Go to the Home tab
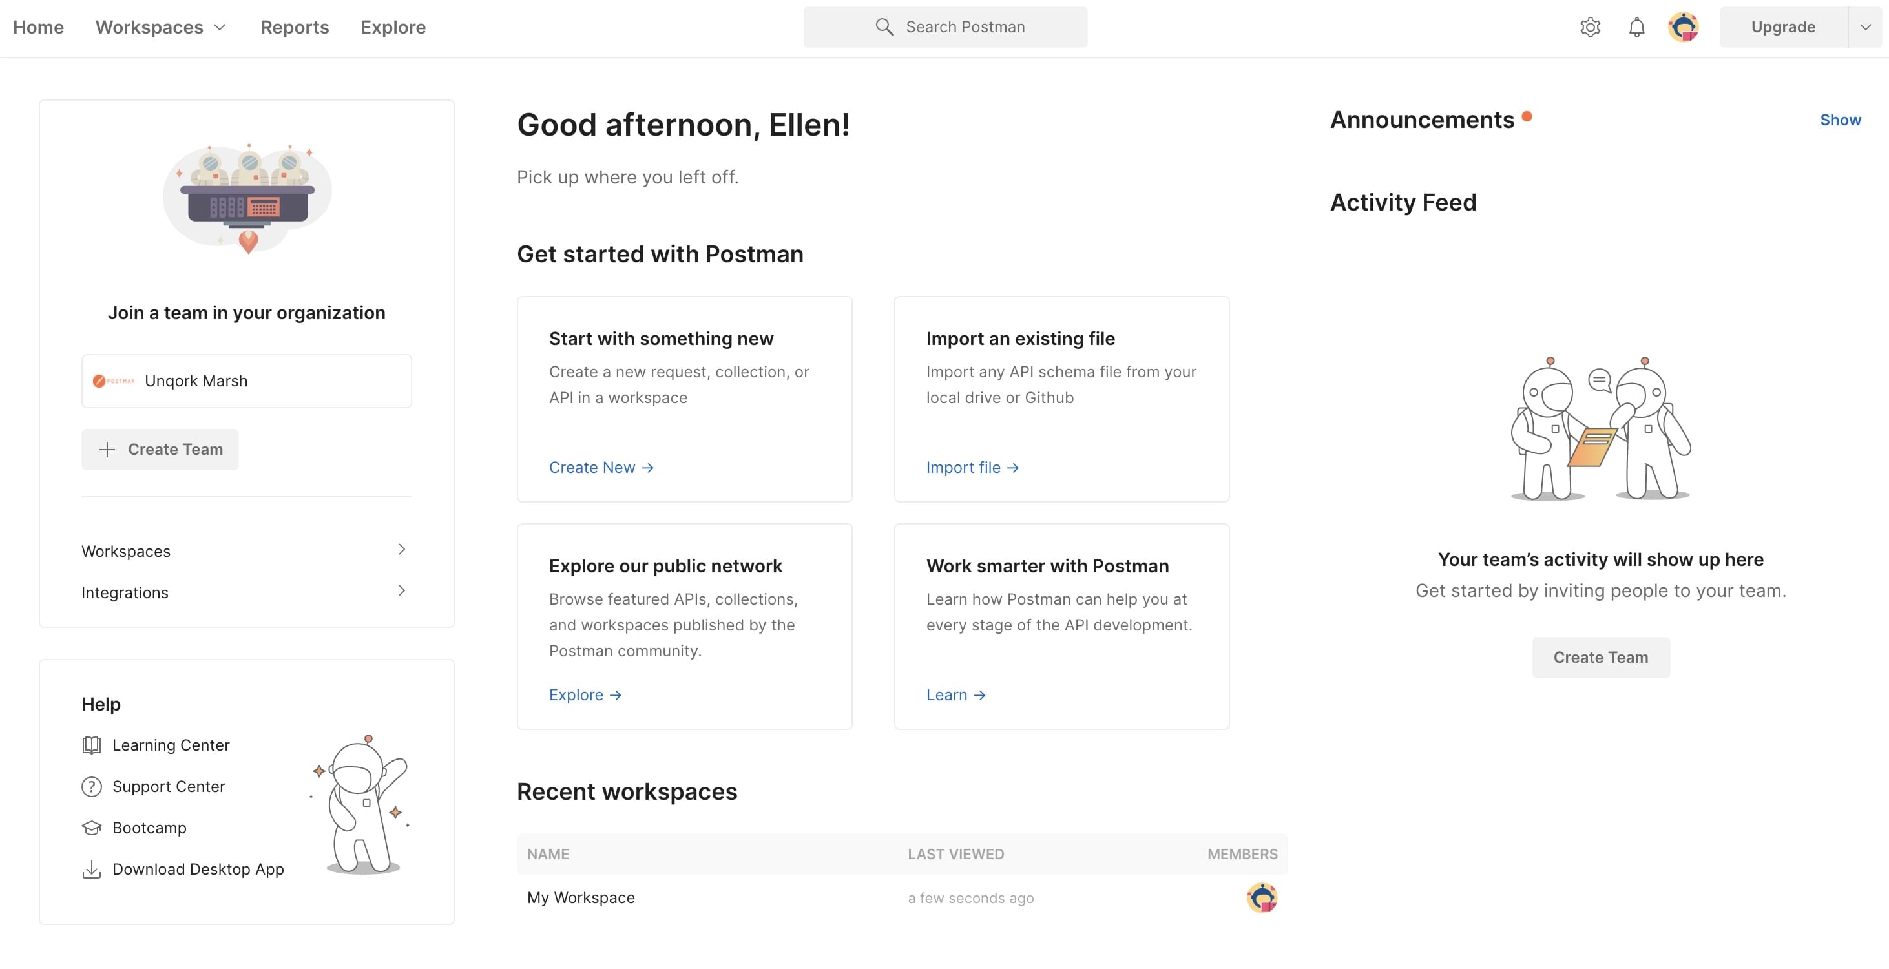1889x969 pixels. coord(38,27)
